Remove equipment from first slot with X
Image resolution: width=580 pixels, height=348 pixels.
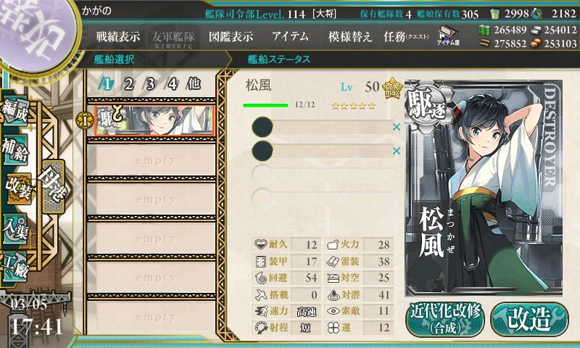[397, 127]
